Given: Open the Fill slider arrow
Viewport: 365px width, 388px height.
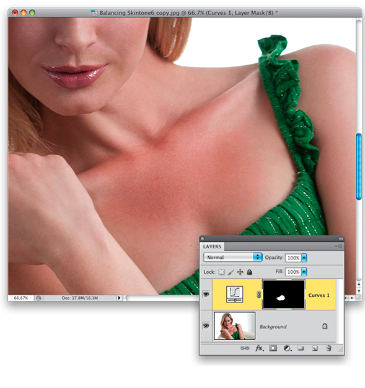Looking at the screenshot, I should coord(304,272).
